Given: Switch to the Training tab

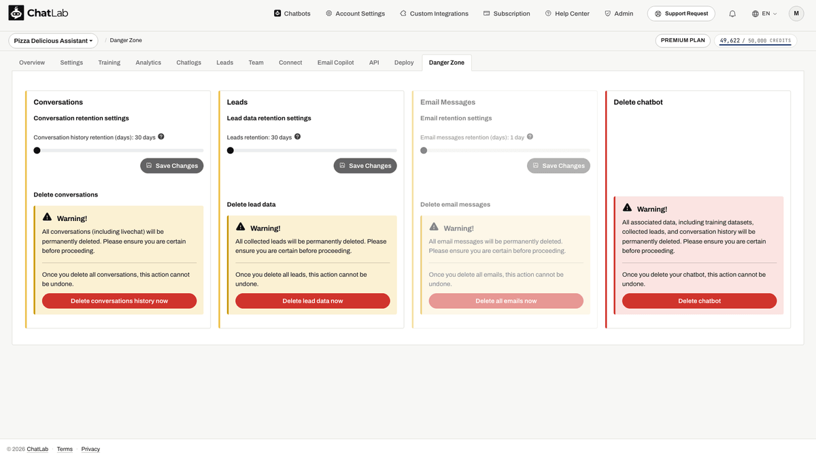Looking at the screenshot, I should click(x=109, y=63).
